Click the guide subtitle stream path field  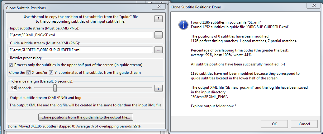click(x=81, y=50)
